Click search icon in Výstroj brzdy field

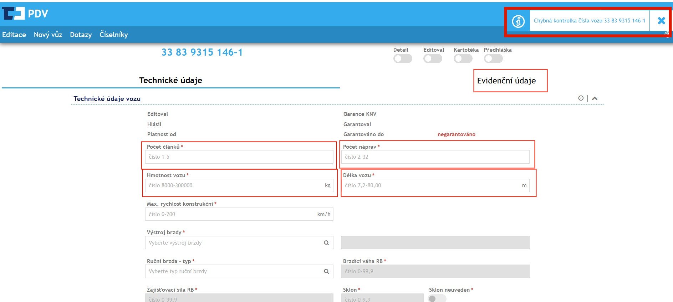[326, 243]
